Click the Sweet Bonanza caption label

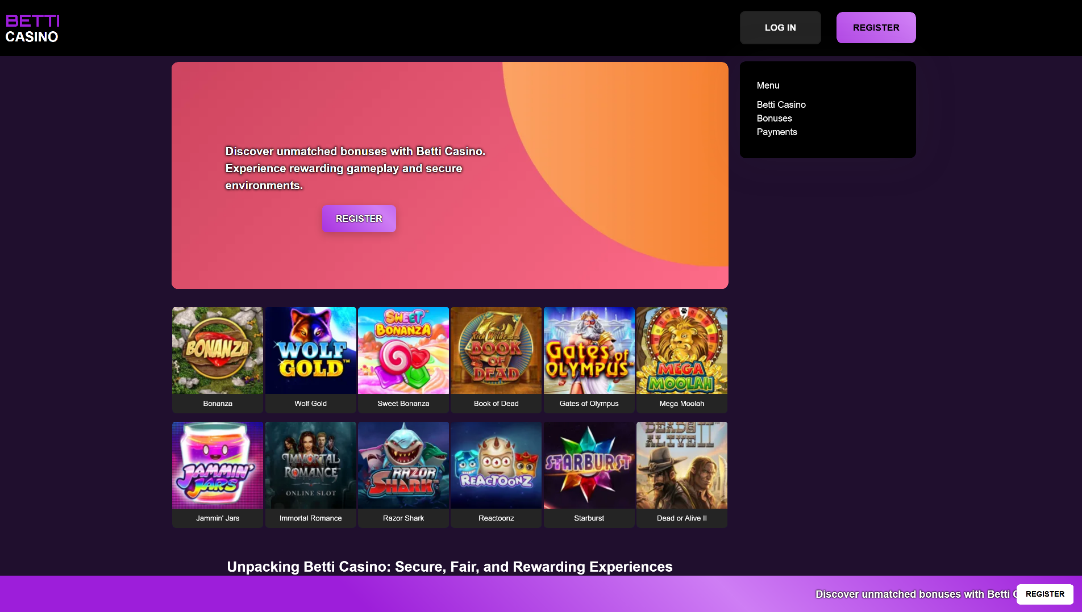point(403,404)
